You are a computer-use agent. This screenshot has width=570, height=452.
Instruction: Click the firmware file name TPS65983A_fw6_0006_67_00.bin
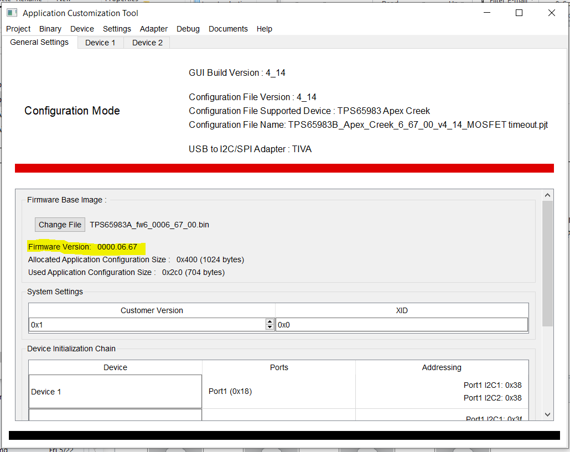tap(149, 225)
